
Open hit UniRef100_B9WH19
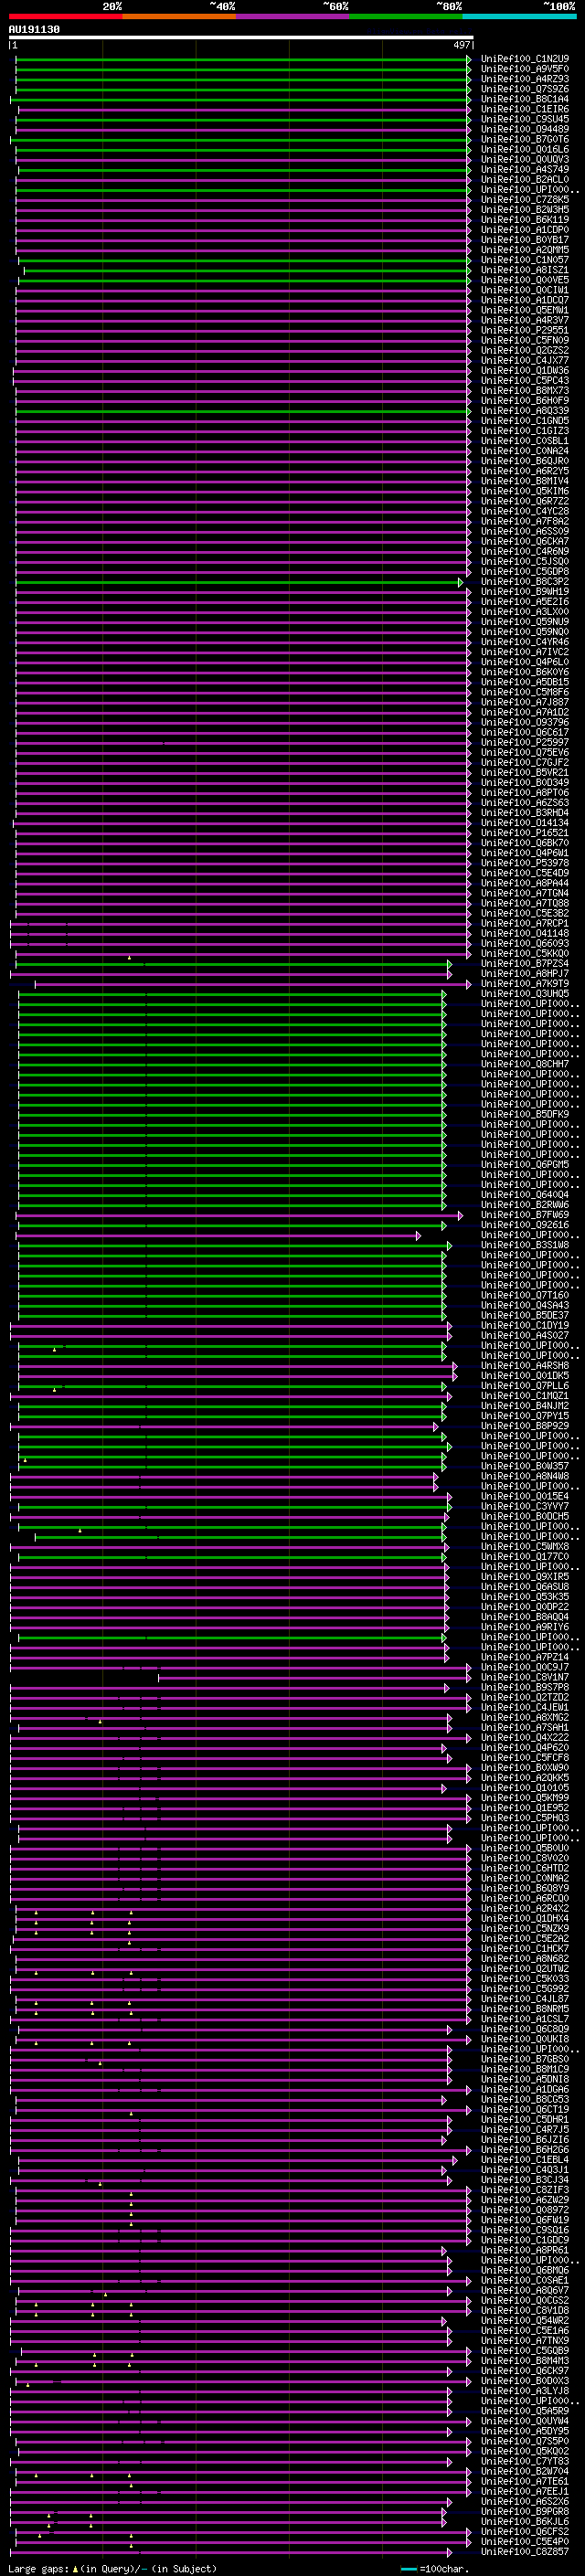pos(525,592)
